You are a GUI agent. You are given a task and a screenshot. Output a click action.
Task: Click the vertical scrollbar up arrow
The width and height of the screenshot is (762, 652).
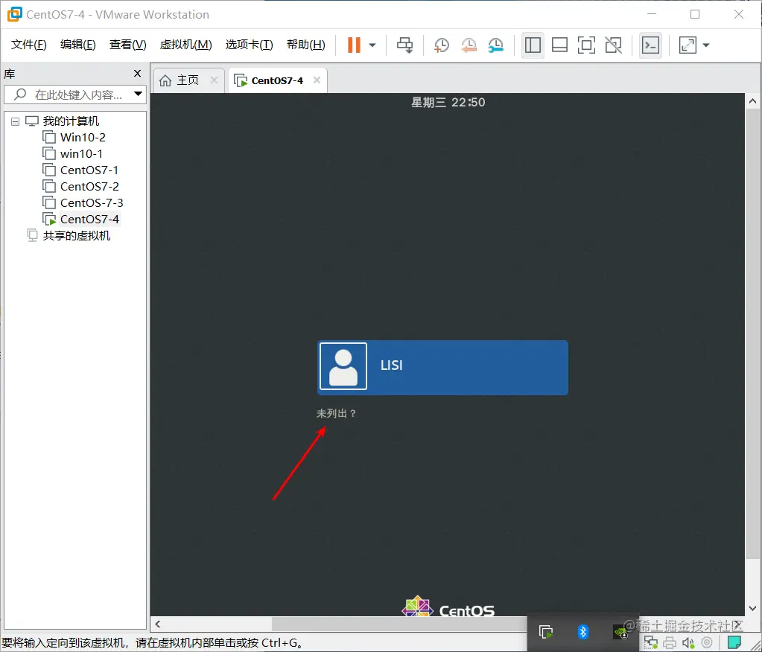(x=752, y=101)
